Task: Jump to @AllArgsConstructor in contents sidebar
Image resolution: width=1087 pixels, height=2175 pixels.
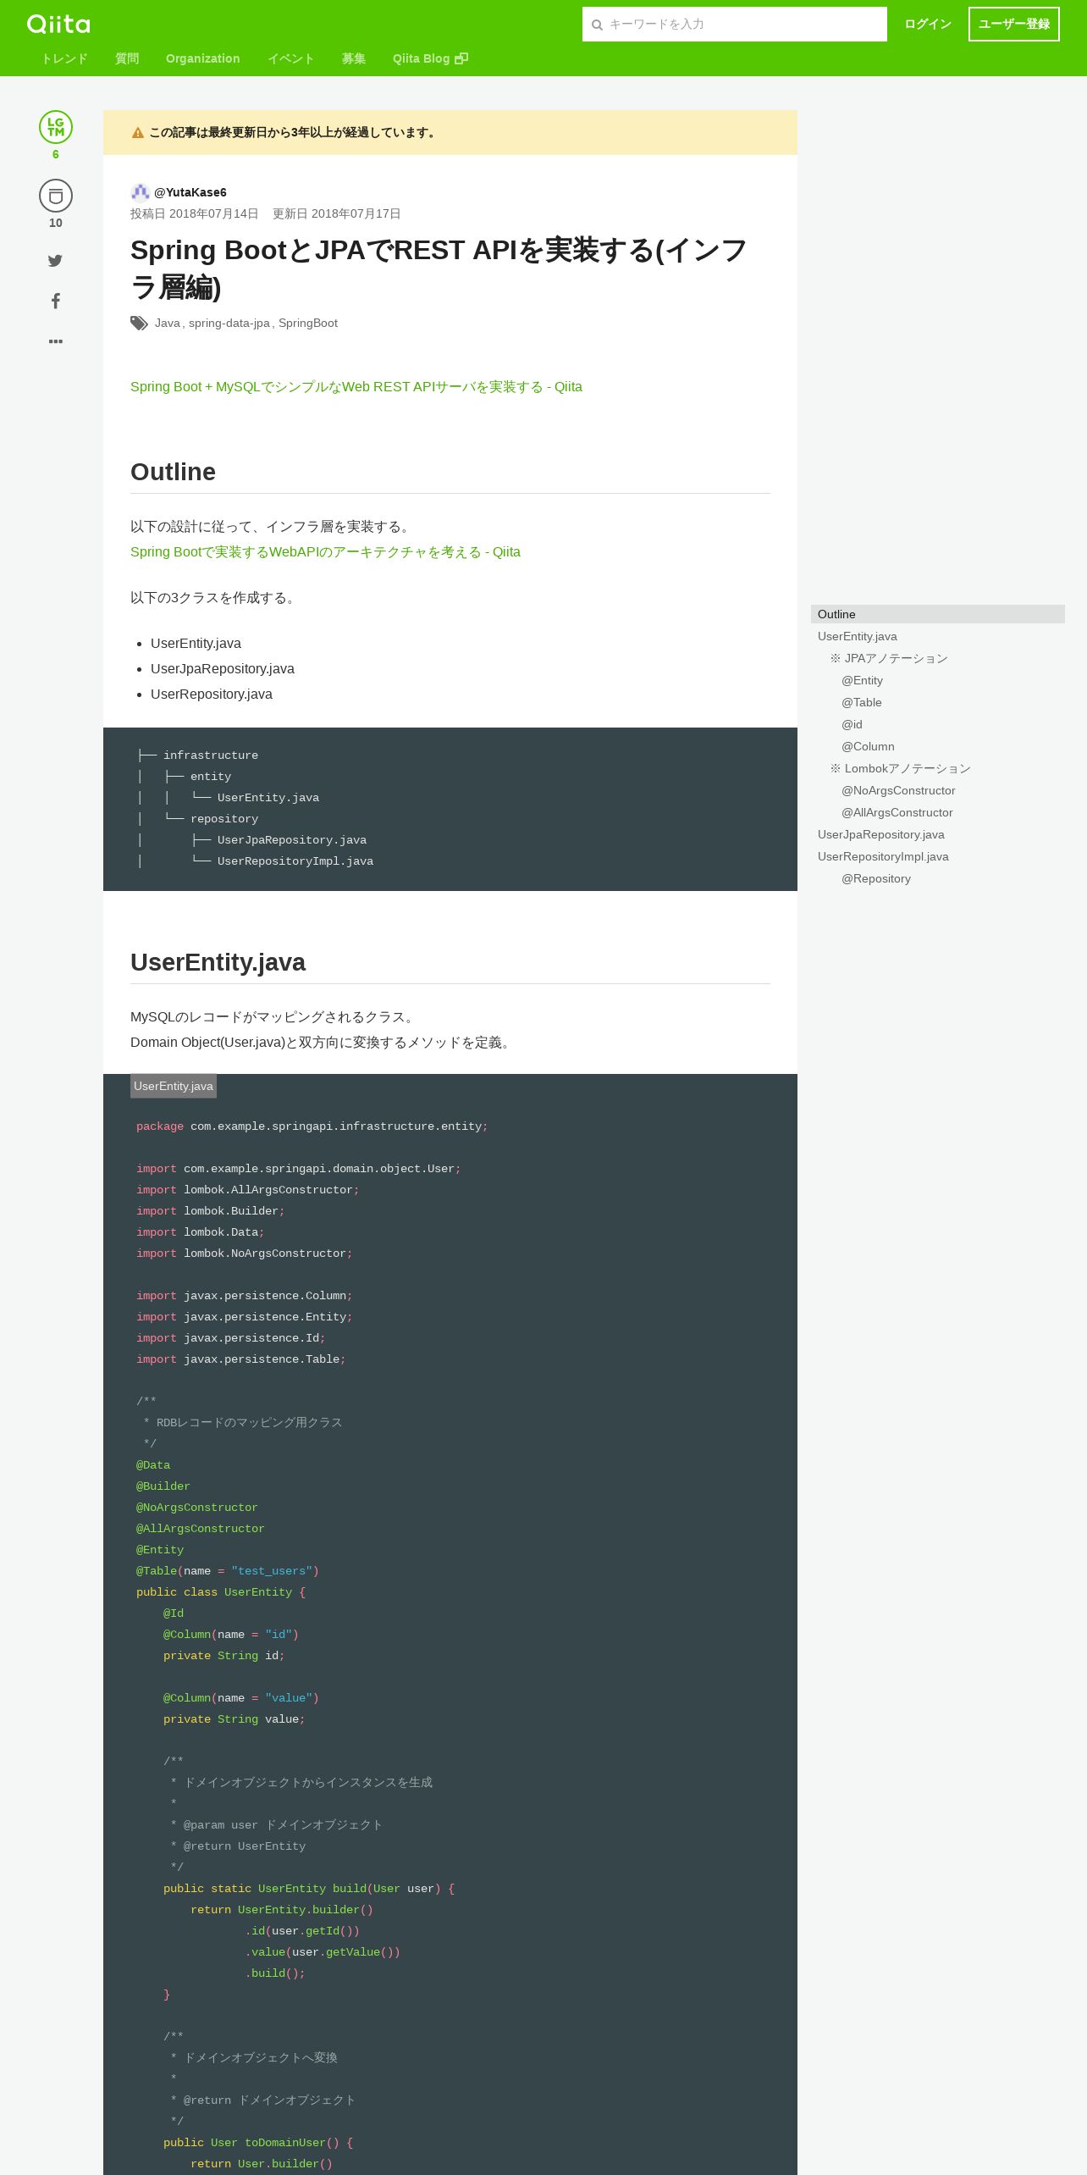Action: [x=897, y=812]
